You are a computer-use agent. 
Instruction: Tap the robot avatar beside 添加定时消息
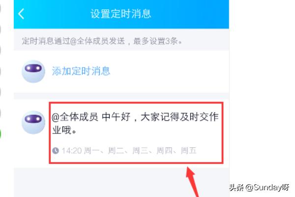tap(33, 71)
